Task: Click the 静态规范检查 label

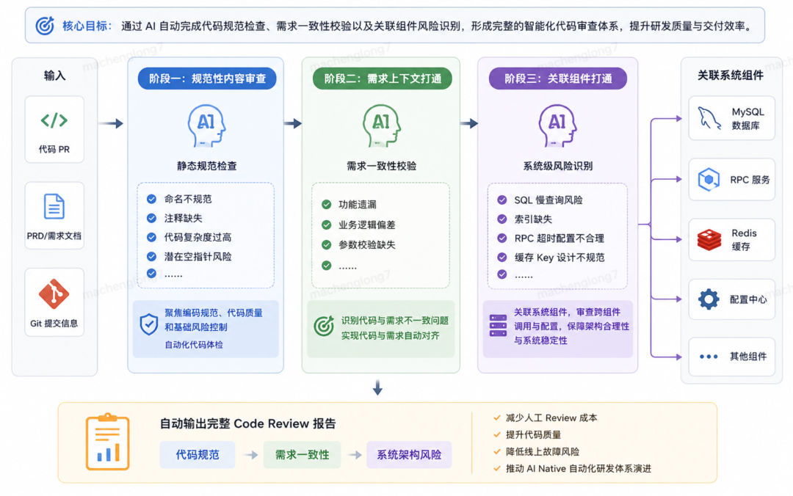Action: tap(206, 166)
